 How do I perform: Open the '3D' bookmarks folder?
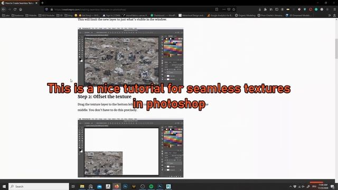(x=60, y=15)
